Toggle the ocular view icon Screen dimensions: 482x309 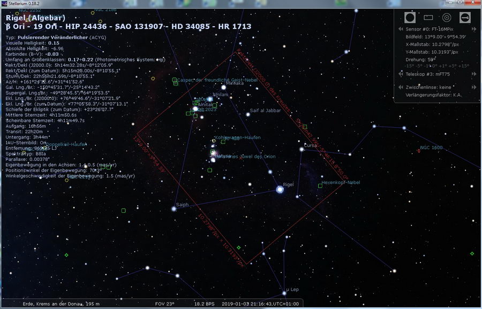pyautogui.click(x=410, y=18)
